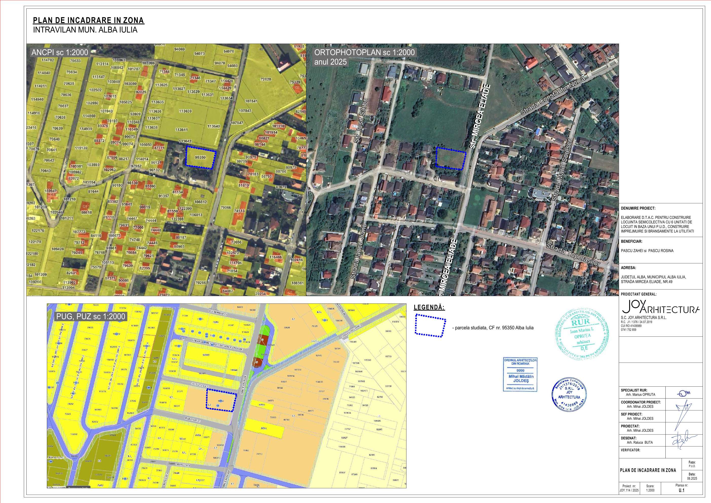The height and width of the screenshot is (503, 711).
Task: Select Arh. Mihai JOLDES under SEF PROIECT
Action: pos(640,418)
